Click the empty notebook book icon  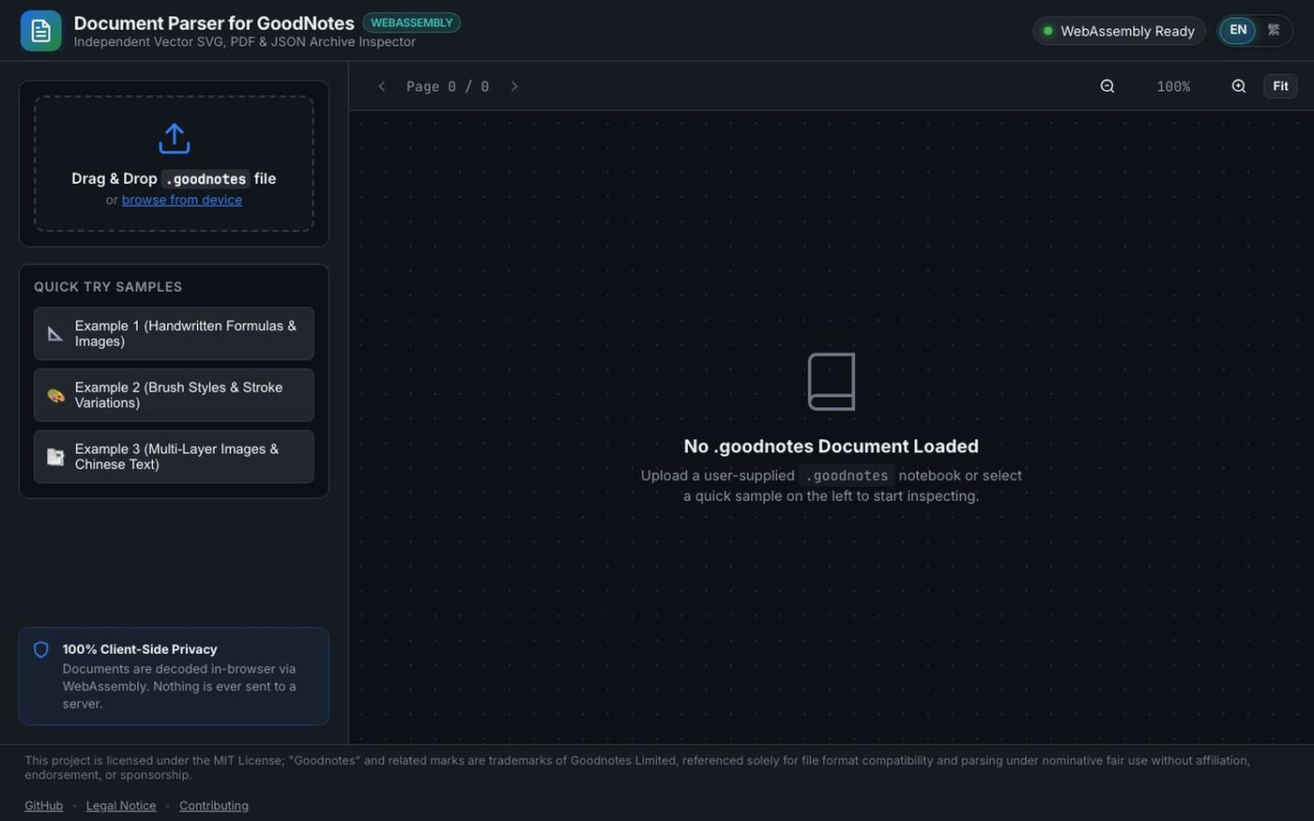point(832,382)
